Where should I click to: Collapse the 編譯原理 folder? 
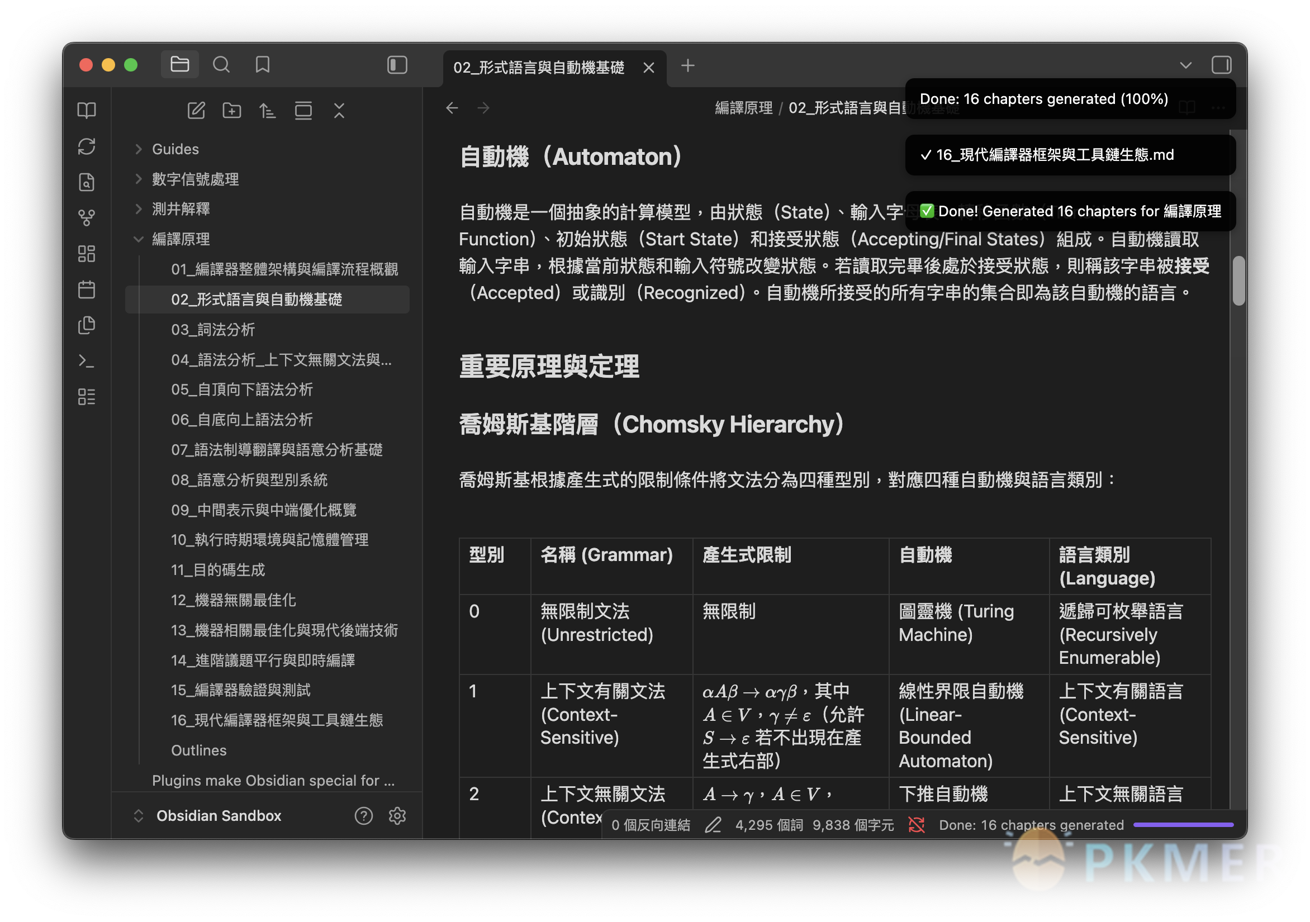tap(268, 239)
